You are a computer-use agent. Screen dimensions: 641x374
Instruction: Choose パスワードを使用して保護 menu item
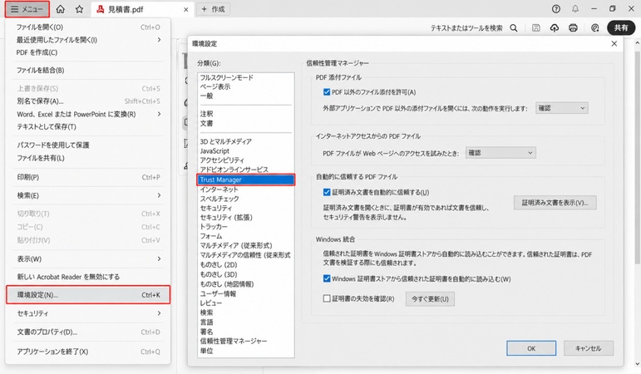[x=88, y=145]
